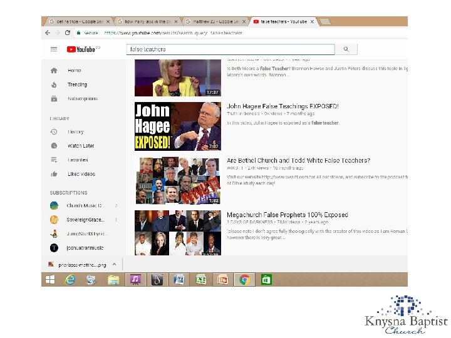Click the LIBRARY section heading
The width and height of the screenshot is (451, 338).
click(60, 118)
